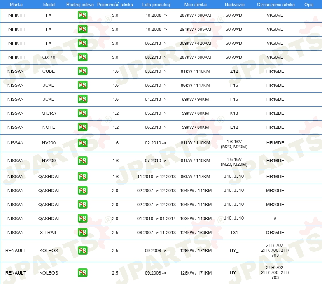Click the Pojemność silnika column header
Screen dimensions: 322x284
pyautogui.click(x=115, y=5)
